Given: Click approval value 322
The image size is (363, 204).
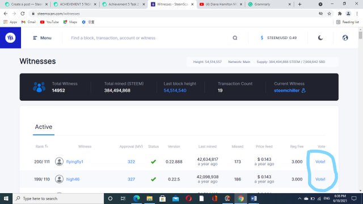Looking at the screenshot, I should tap(131, 161).
